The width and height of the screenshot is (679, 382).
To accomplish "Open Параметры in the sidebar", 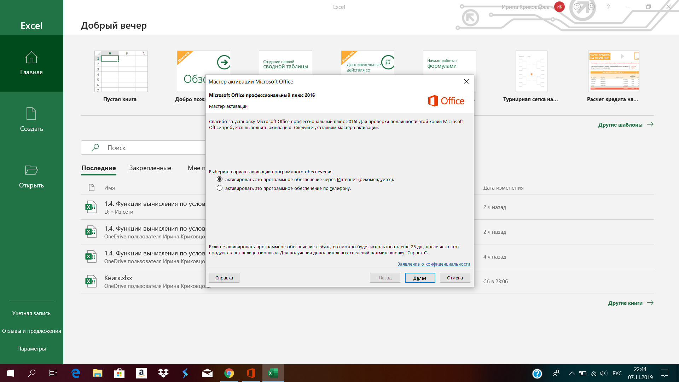I will tap(31, 349).
